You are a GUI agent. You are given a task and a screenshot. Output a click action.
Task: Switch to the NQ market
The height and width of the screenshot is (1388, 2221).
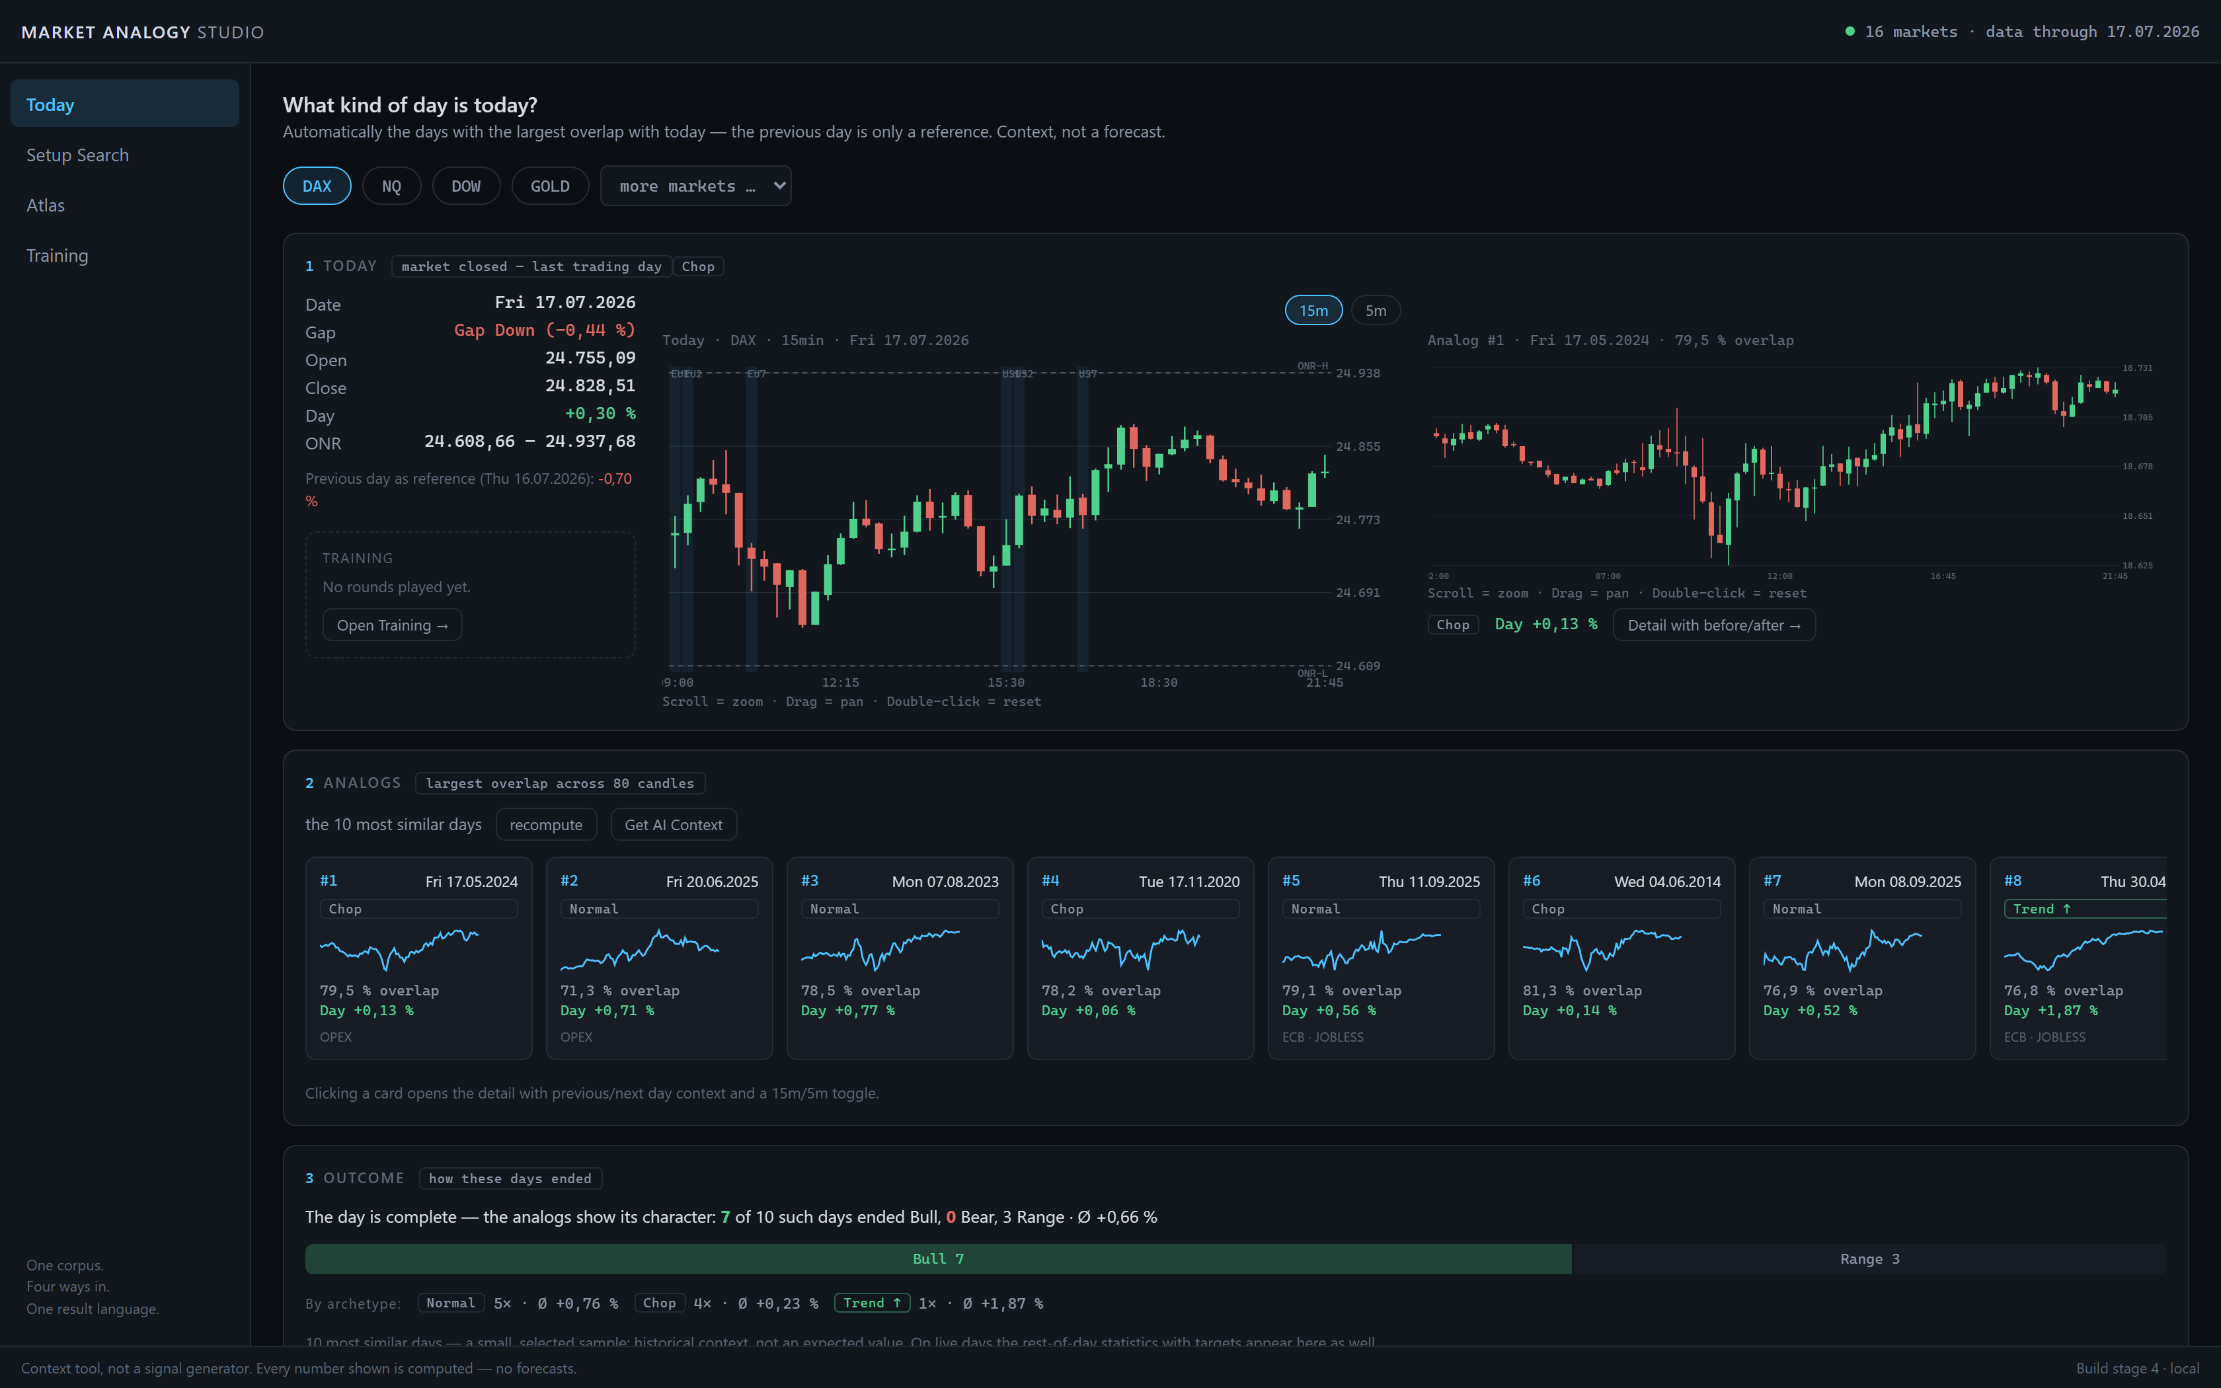[x=392, y=186]
